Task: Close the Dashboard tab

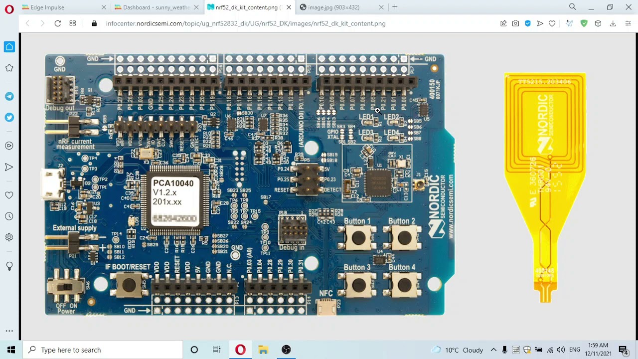Action: 196,7
